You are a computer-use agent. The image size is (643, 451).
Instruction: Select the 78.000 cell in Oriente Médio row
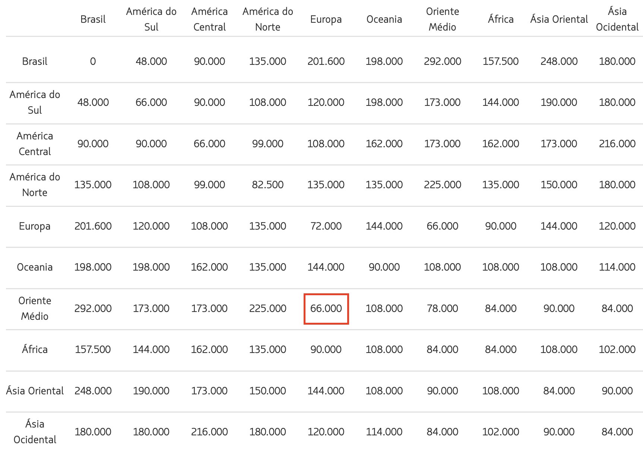click(x=442, y=309)
